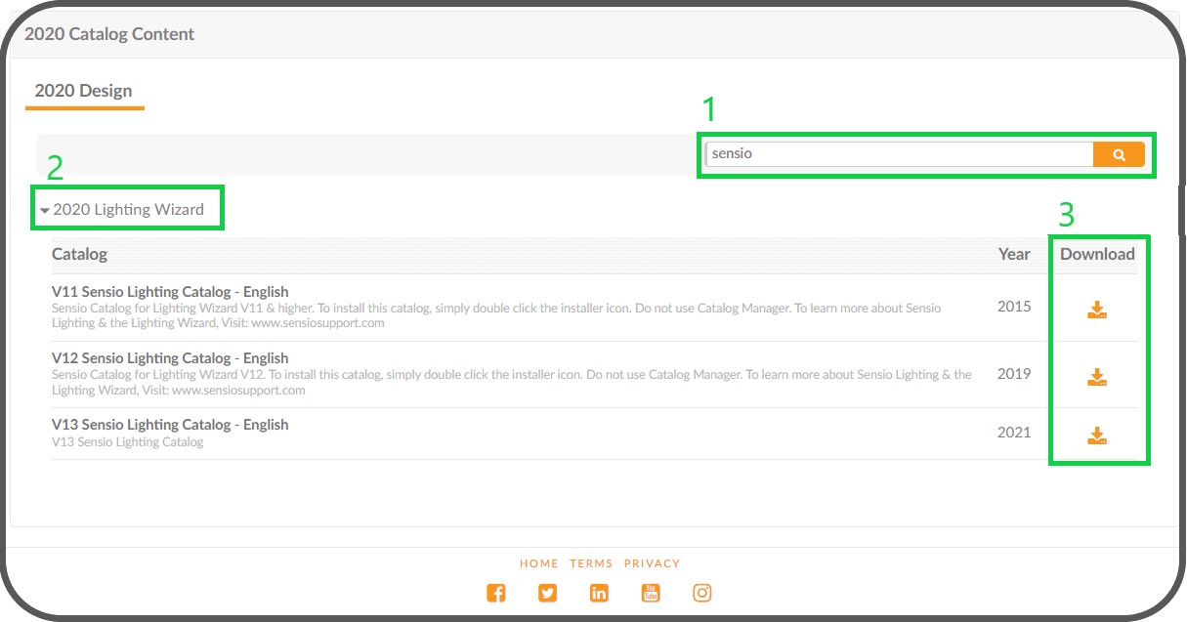
Task: Download the V13 Sensio Lighting Catalog
Action: click(x=1098, y=437)
